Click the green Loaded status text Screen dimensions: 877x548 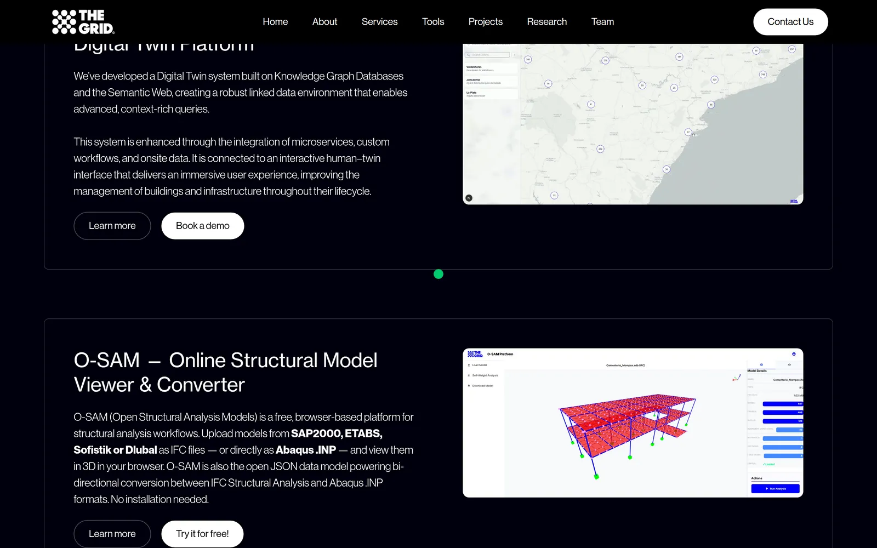pyautogui.click(x=769, y=464)
